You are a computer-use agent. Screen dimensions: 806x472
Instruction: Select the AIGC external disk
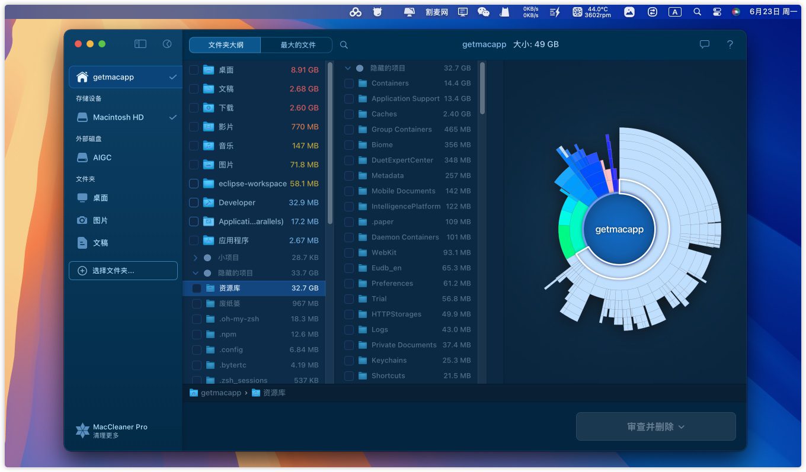pyautogui.click(x=102, y=158)
